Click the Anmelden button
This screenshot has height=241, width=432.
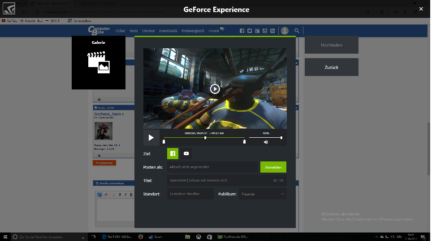point(273,167)
